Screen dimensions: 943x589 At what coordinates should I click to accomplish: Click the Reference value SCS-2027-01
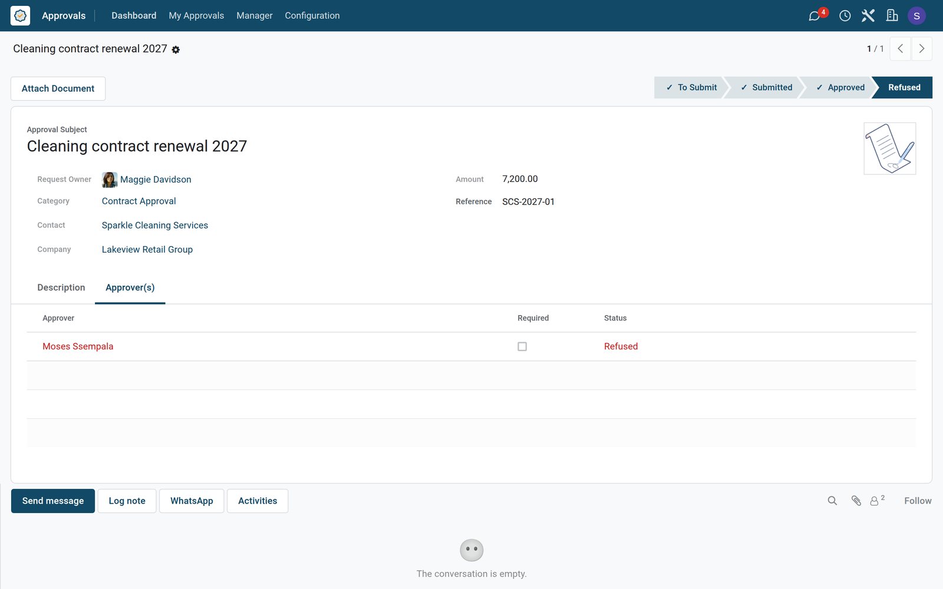click(x=528, y=201)
